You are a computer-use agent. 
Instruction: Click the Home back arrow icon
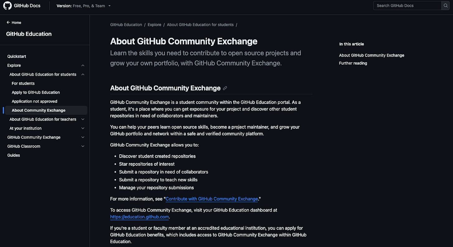pos(8,22)
